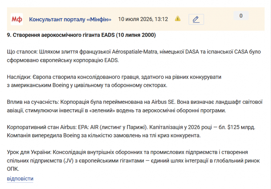Image resolution: width=271 pixels, height=189 pixels.
Task: Click the paragraph starting with Наслідки
Action: pyautogui.click(x=114, y=81)
